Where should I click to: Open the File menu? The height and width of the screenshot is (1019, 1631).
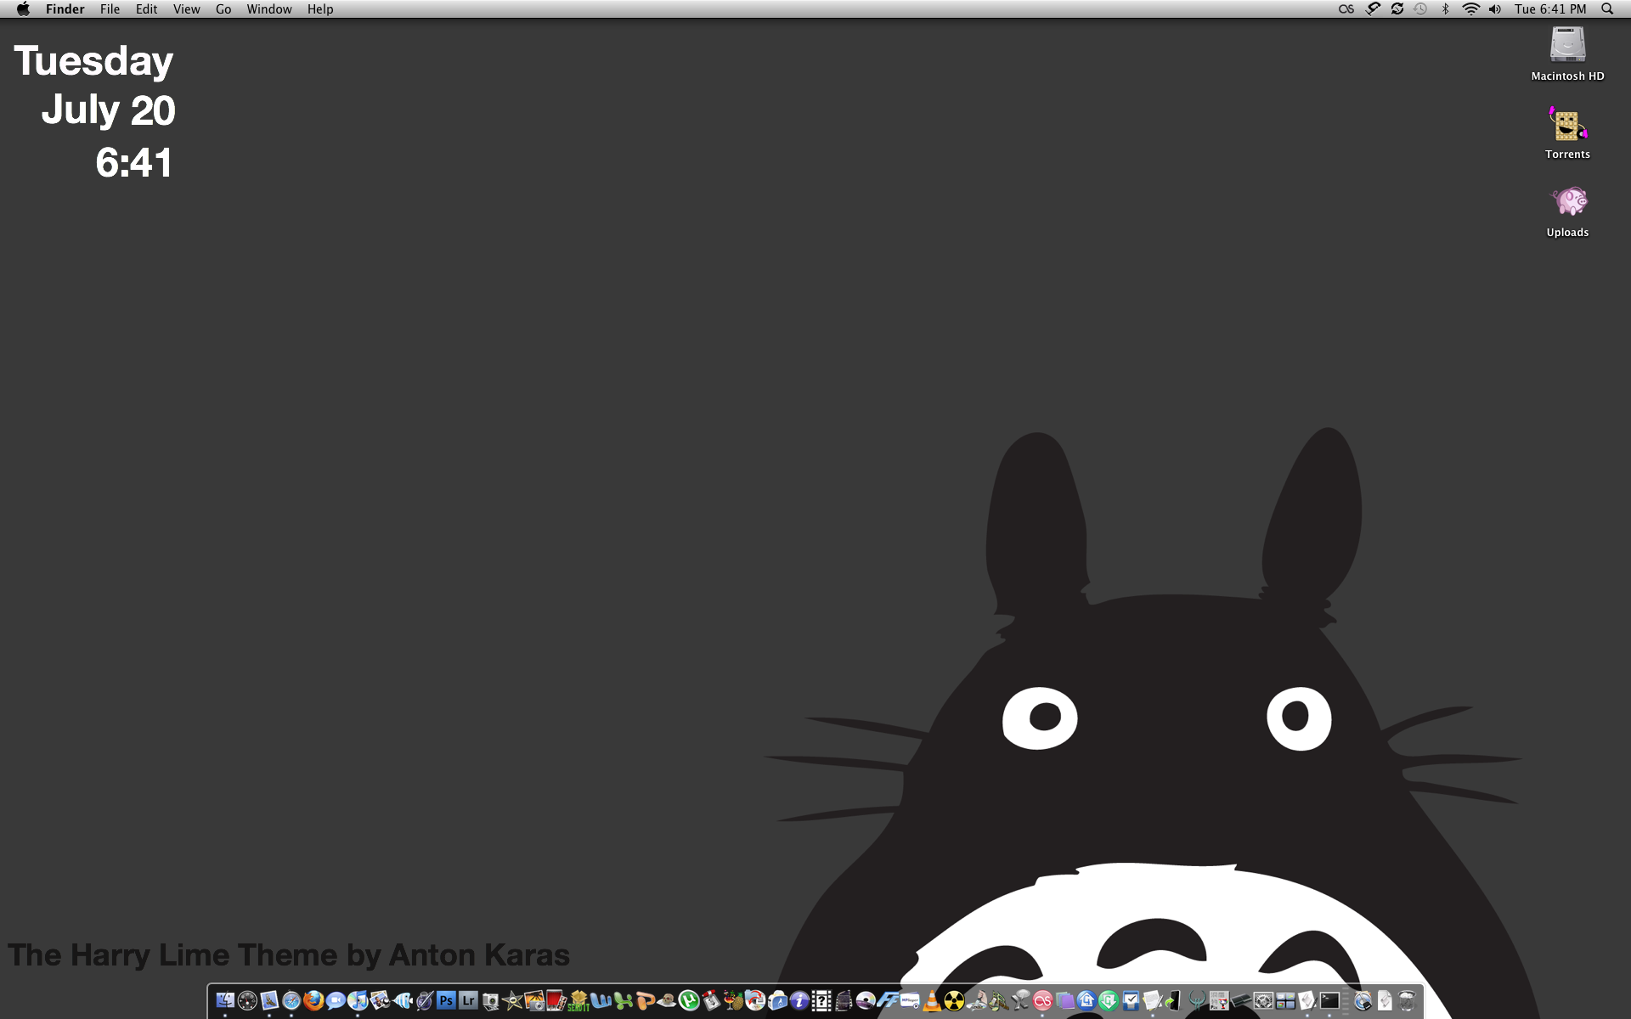pos(110,9)
